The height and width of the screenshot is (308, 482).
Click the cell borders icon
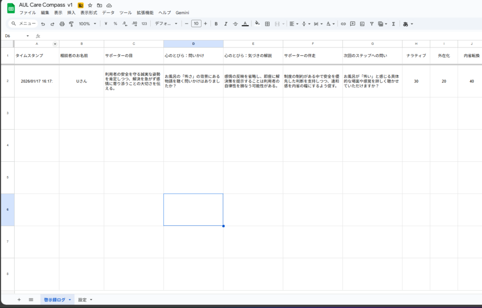(267, 24)
